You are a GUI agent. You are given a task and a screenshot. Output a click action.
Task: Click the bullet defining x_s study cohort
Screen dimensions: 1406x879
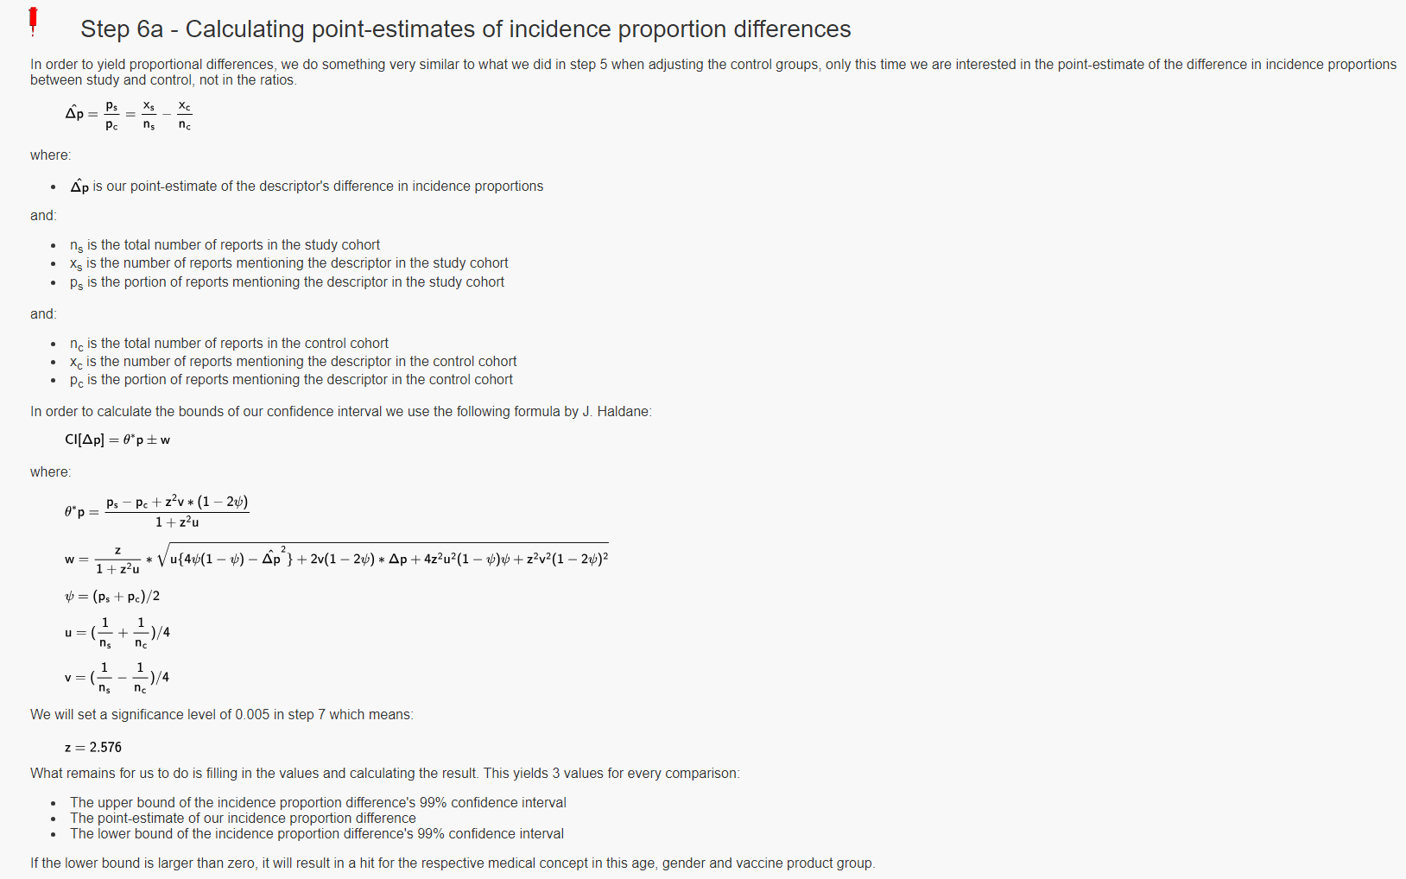(x=288, y=263)
